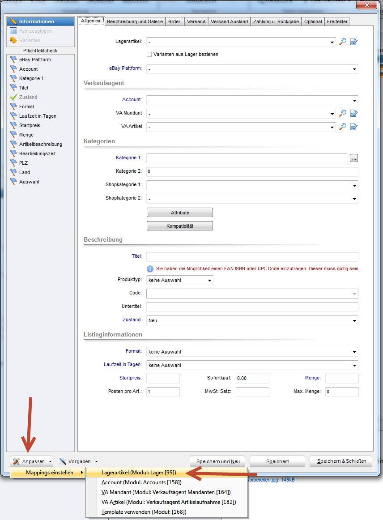This screenshot has width=383, height=520.
Task: Open the Optional tab
Action: pos(313,21)
